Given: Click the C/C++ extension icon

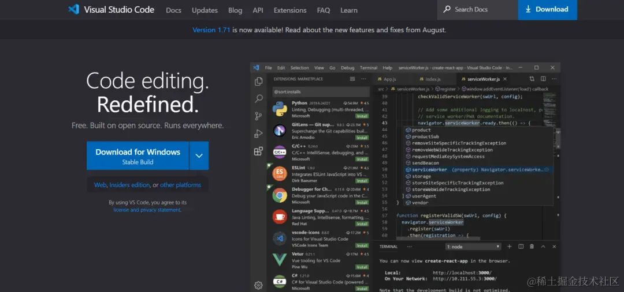Looking at the screenshot, I should (280, 151).
